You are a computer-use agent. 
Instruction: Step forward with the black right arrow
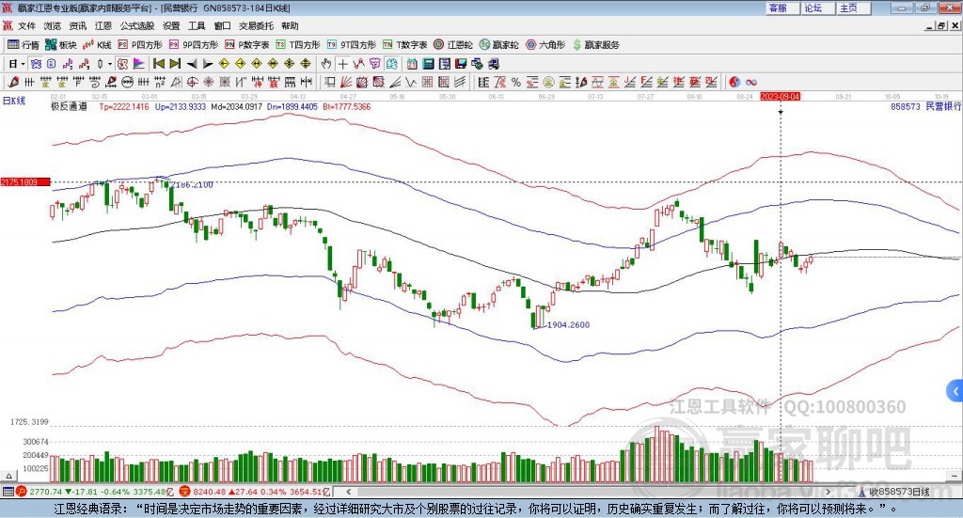pyautogui.click(x=208, y=64)
